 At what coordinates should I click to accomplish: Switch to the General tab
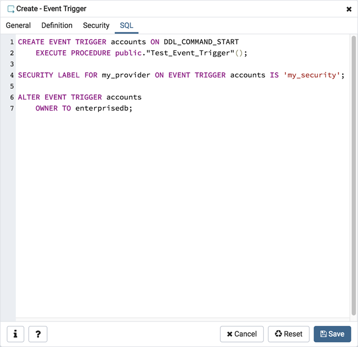click(18, 25)
